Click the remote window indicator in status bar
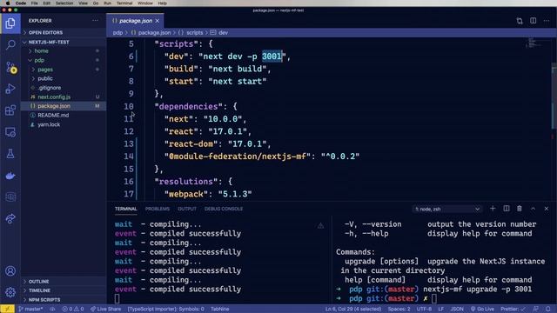 click(x=7, y=309)
